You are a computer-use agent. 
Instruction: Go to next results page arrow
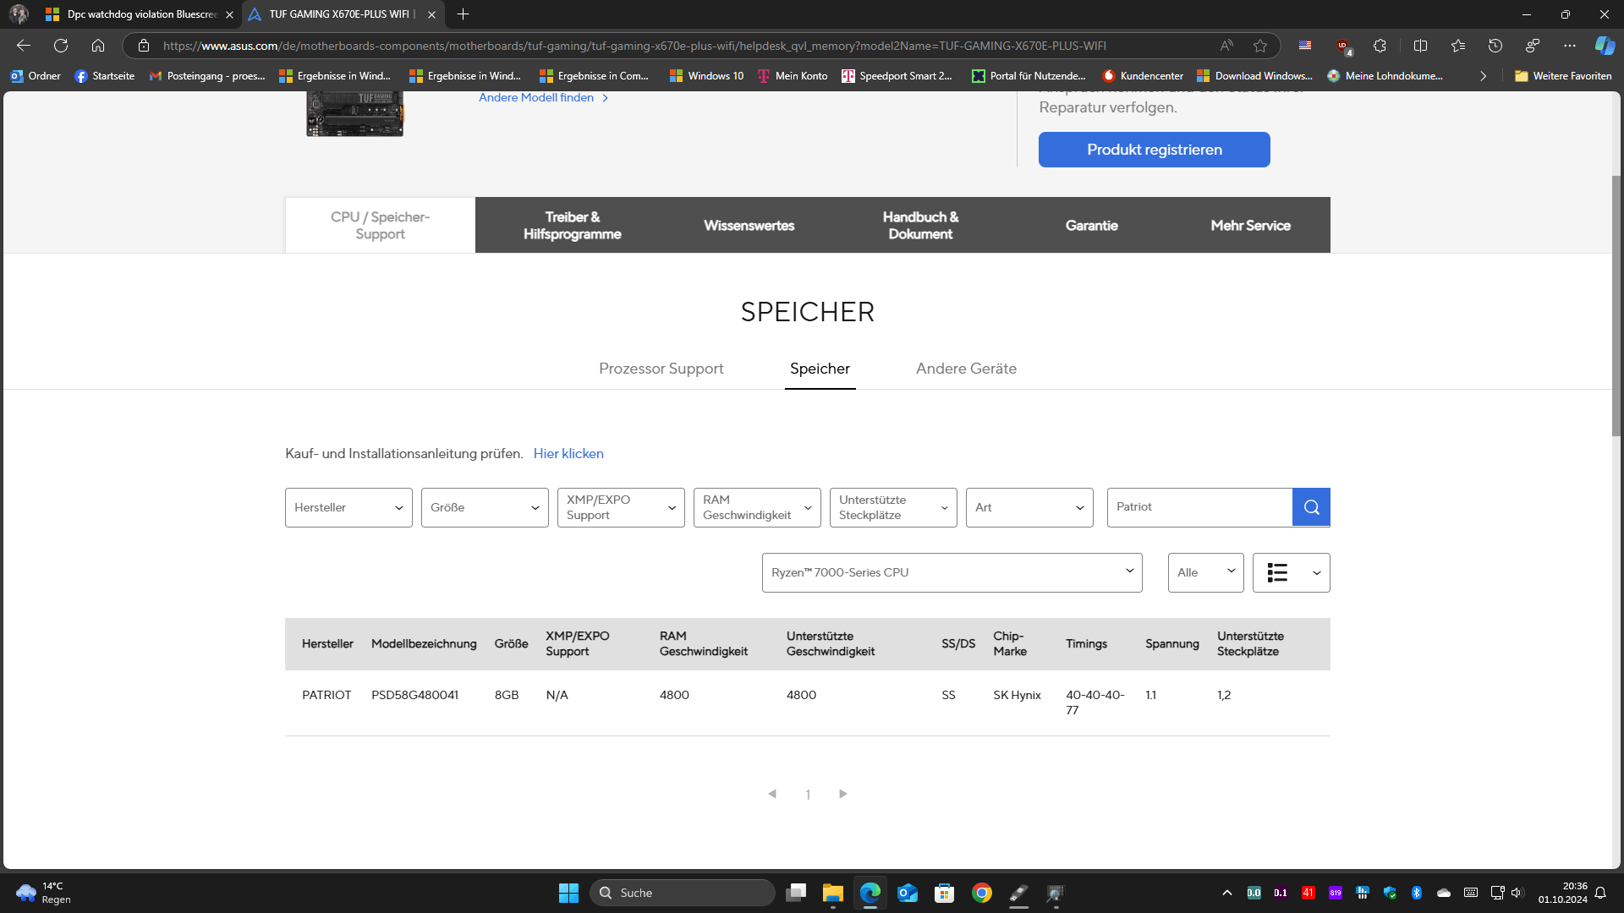842,794
